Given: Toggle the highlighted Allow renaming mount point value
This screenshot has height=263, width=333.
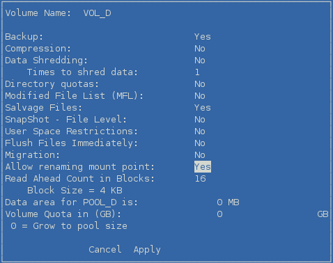Looking at the screenshot, I should (203, 167).
